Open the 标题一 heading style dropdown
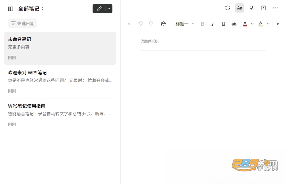286x184 pixels. (x=185, y=24)
